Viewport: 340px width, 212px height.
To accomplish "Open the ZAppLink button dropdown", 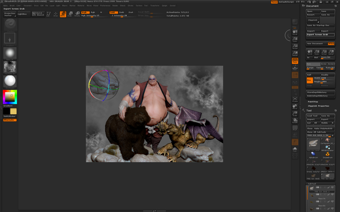I will (x=313, y=20).
